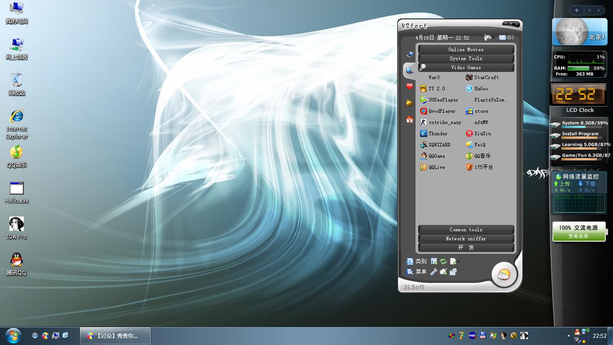Viewport: 613px width, 345px height.
Task: Click the green refresh arrows icon
Action: click(x=443, y=261)
